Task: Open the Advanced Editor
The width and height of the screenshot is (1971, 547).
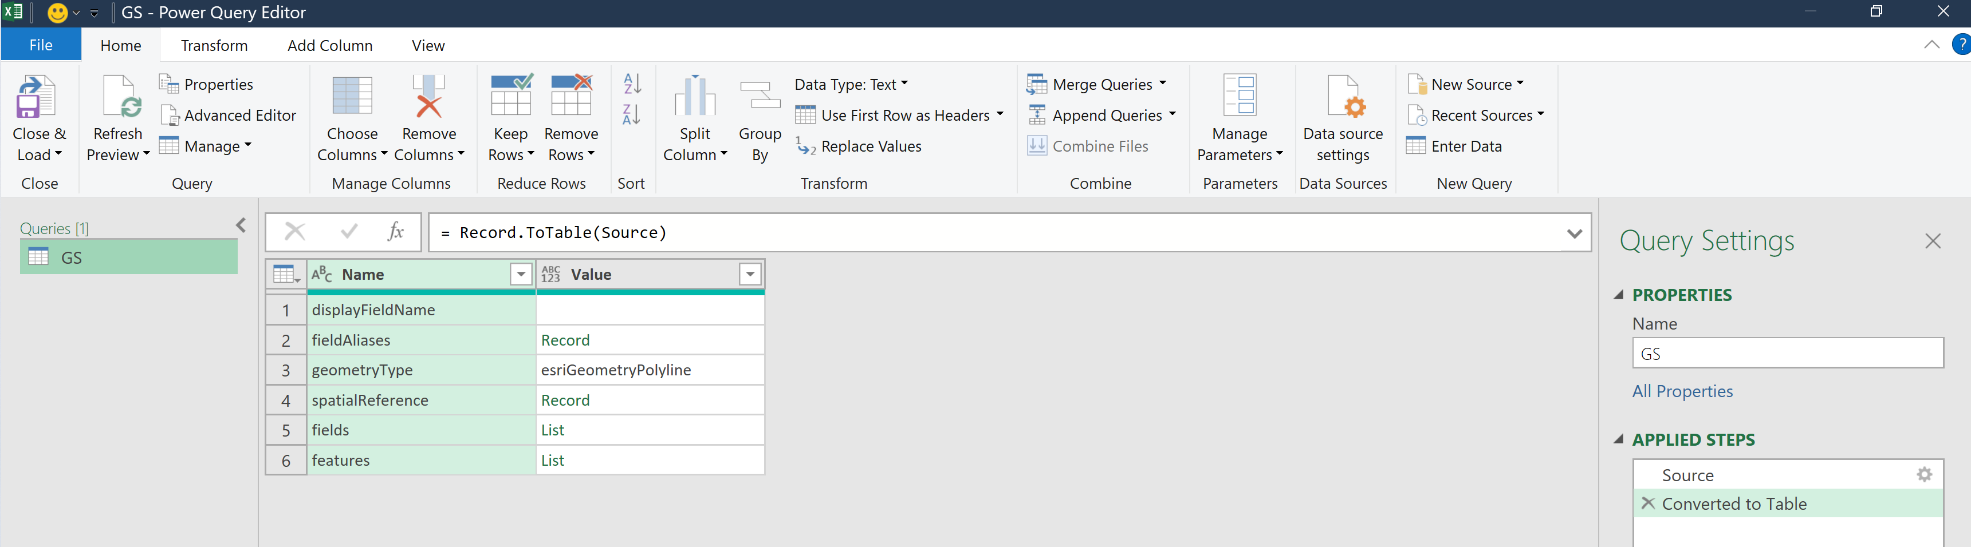Action: 229,116
